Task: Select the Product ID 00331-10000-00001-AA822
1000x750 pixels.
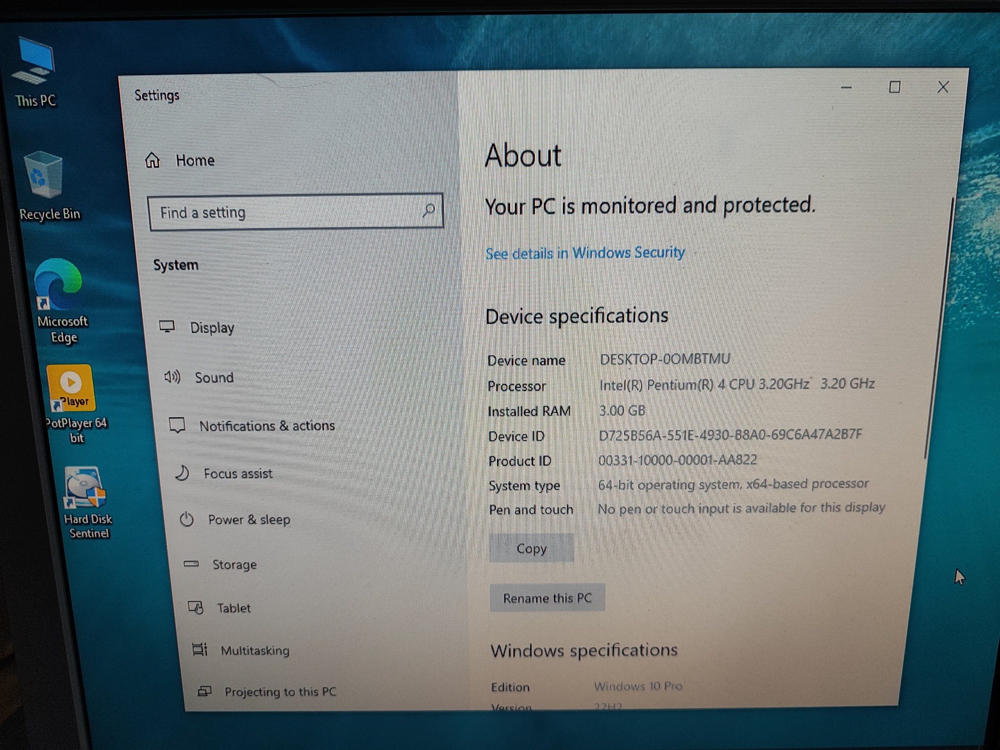Action: [x=678, y=460]
